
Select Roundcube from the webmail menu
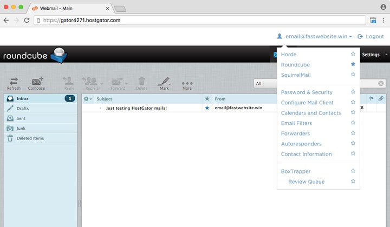pyautogui.click(x=295, y=65)
